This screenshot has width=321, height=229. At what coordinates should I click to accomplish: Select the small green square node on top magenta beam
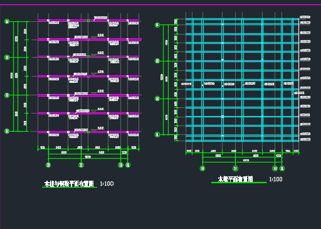(x=88, y=21)
